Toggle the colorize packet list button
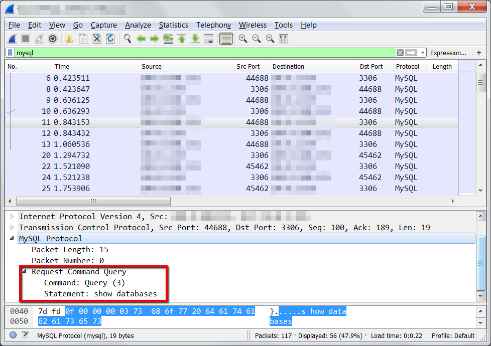491x346 pixels. pos(226,39)
